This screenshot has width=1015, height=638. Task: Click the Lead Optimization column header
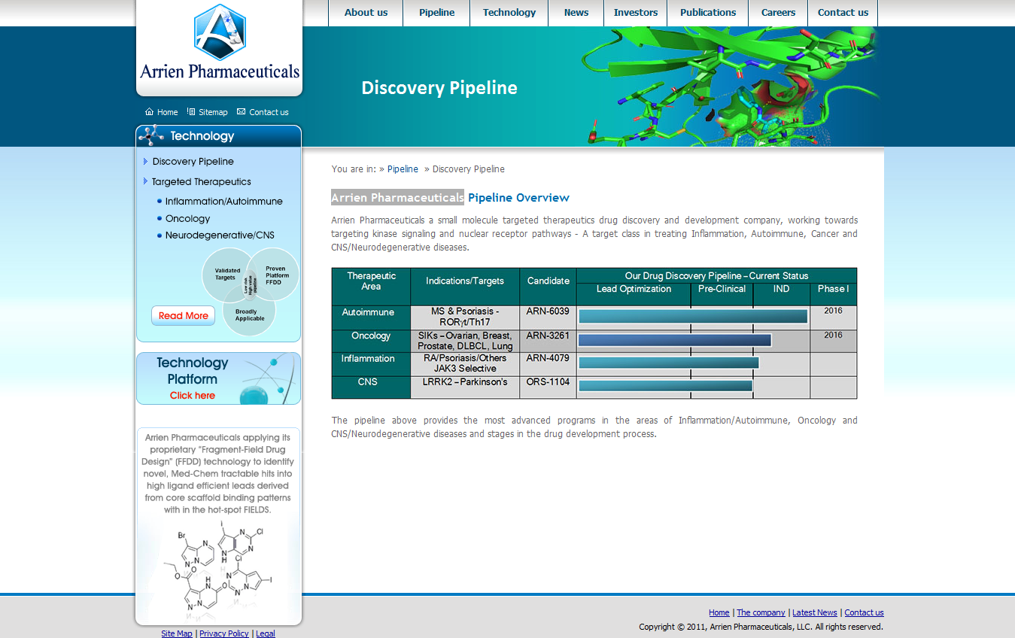(x=634, y=294)
